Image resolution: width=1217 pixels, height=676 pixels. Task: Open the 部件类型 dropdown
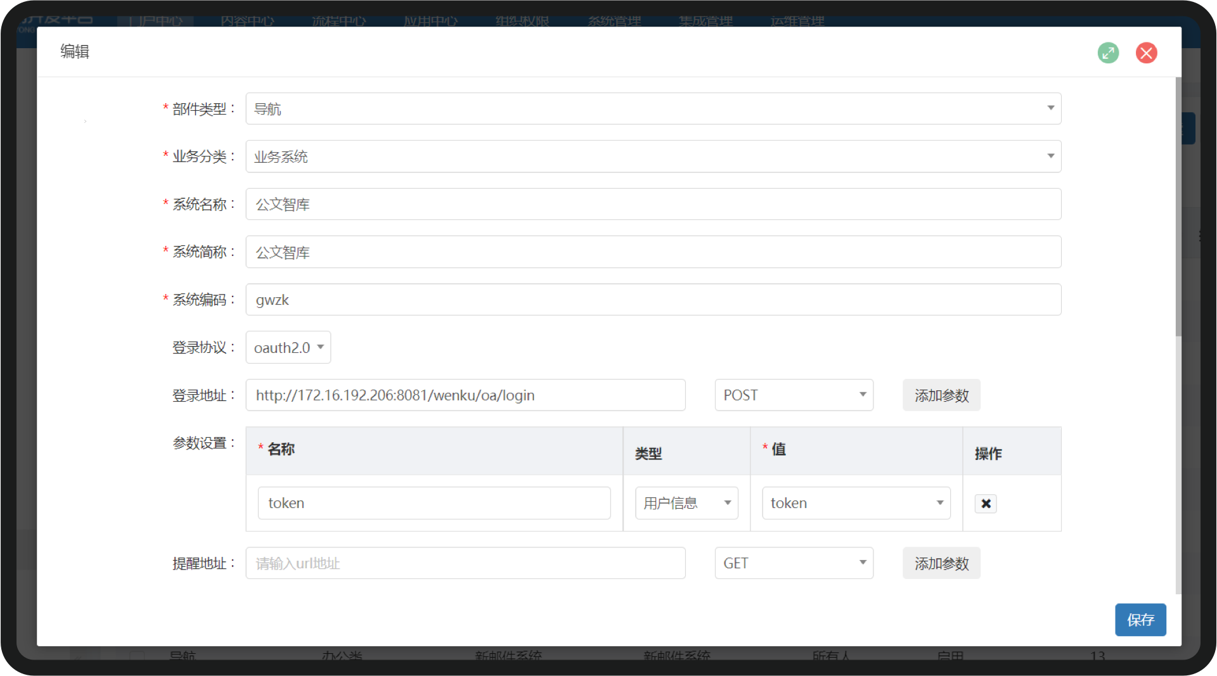[x=654, y=109]
